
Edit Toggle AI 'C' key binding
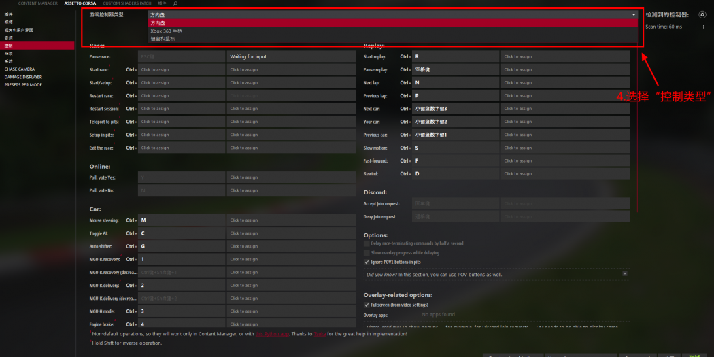pyautogui.click(x=182, y=233)
